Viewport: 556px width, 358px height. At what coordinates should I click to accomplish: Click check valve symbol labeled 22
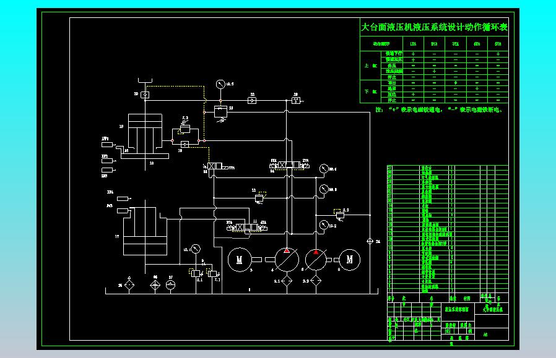point(252,101)
